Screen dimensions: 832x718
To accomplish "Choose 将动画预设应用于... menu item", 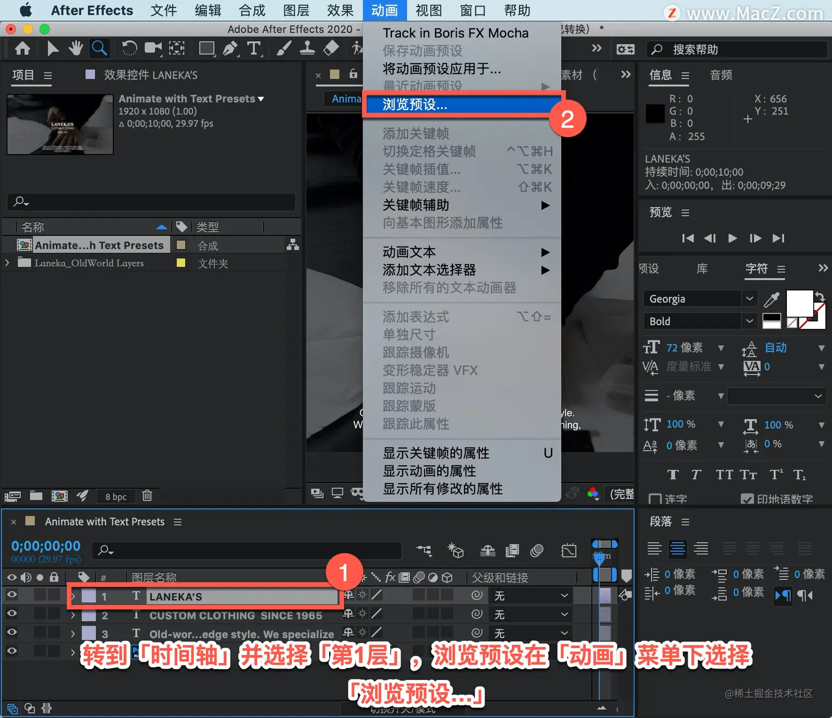I will [462, 69].
